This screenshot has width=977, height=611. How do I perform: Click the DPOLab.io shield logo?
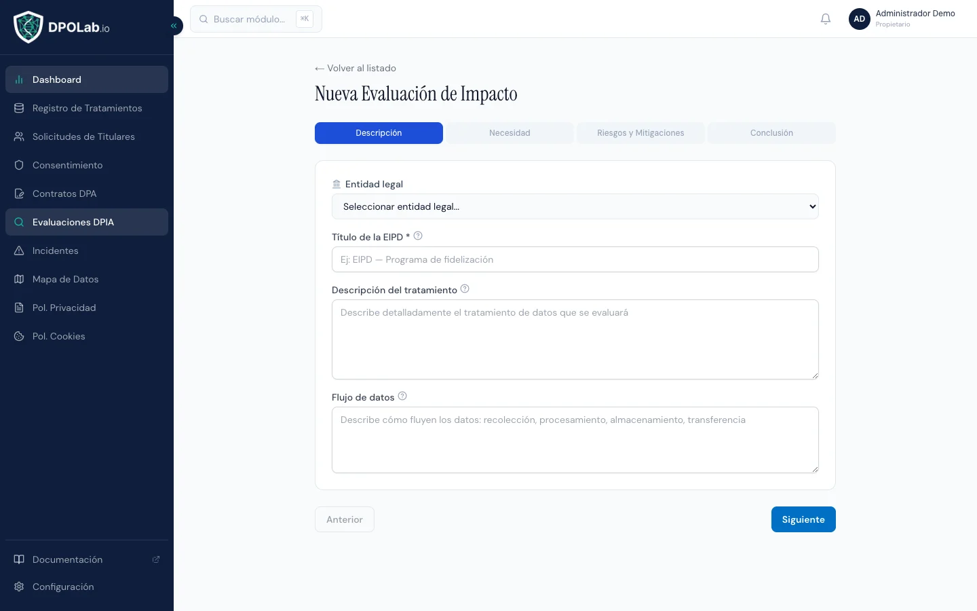28,27
